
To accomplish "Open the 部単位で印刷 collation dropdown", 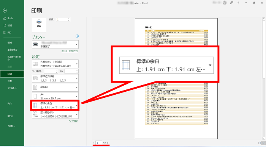I will (x=55, y=78).
